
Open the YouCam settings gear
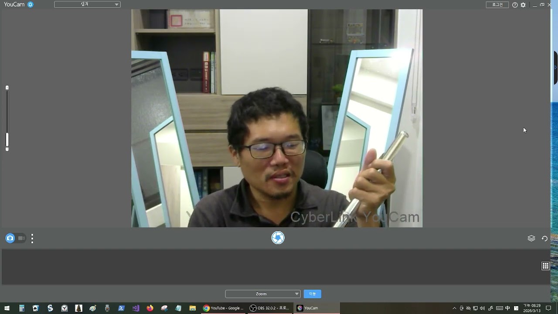523,5
